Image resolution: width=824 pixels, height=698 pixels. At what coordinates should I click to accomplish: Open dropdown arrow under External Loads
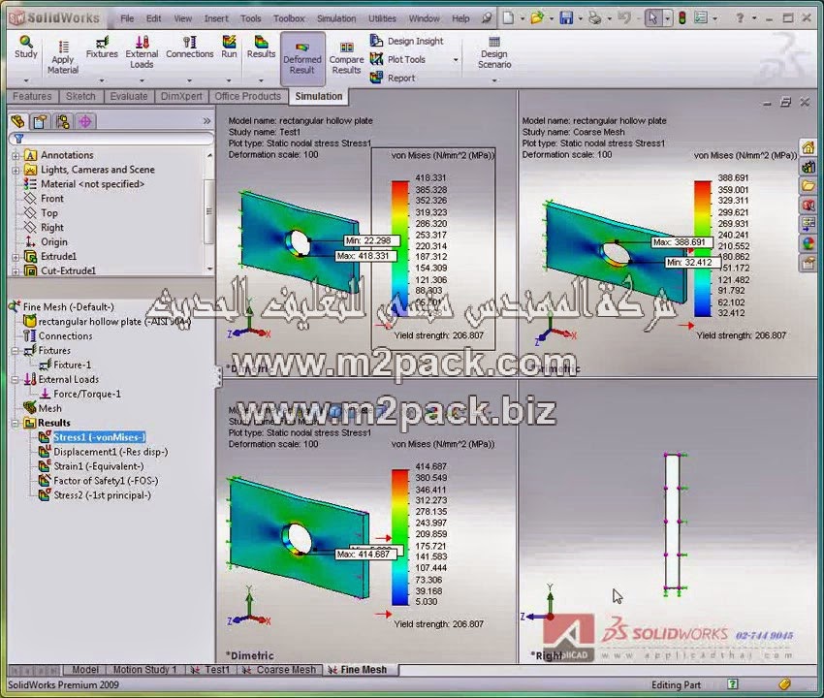142,80
